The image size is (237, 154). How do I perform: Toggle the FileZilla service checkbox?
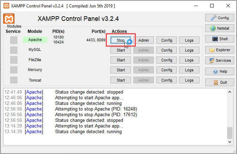click(x=14, y=60)
